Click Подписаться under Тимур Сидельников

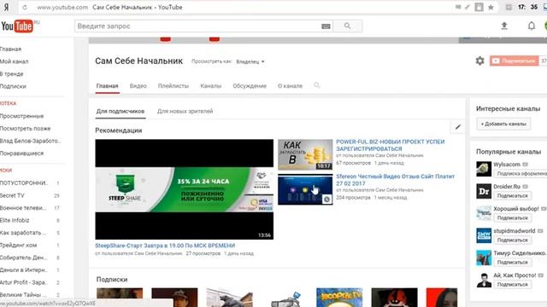[x=513, y=263]
